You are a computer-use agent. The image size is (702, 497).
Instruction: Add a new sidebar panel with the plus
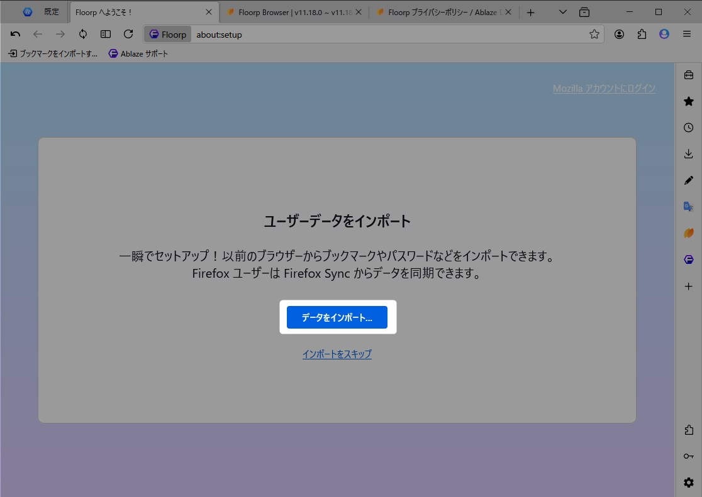coord(688,285)
